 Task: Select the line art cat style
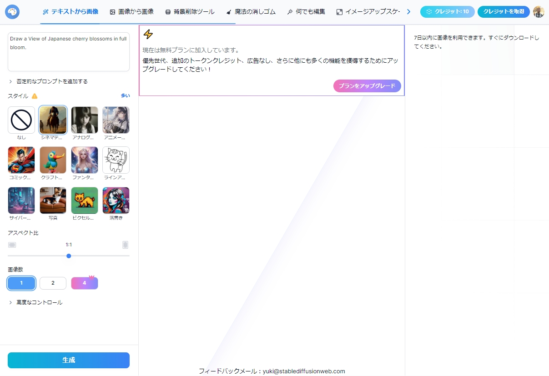click(116, 160)
